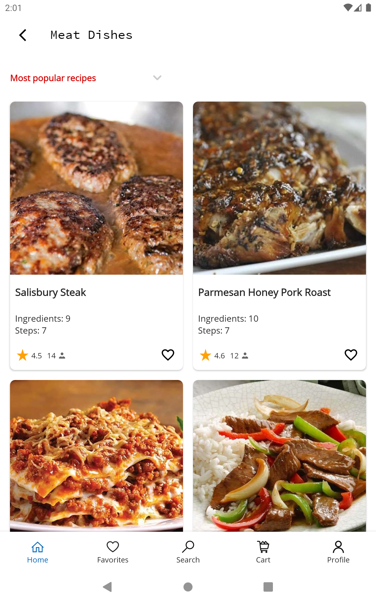Favorite the Parmesan Honey Pork Roast recipe
The width and height of the screenshot is (376, 602).
coord(351,355)
